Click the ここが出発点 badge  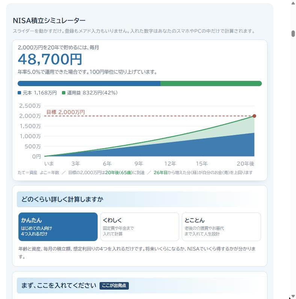click(x=114, y=285)
